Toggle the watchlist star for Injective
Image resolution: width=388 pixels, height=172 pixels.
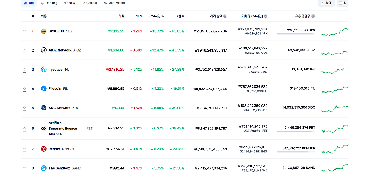25,70
